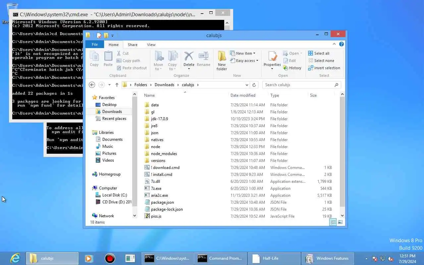Select Network in navigation pane

106,216
